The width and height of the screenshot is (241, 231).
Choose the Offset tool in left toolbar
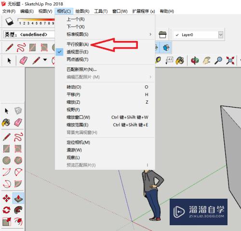18,222
